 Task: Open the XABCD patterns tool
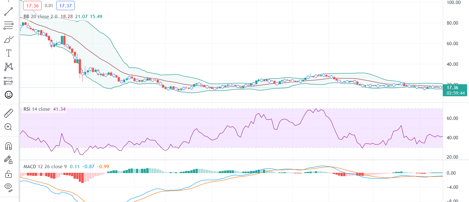tap(9, 67)
